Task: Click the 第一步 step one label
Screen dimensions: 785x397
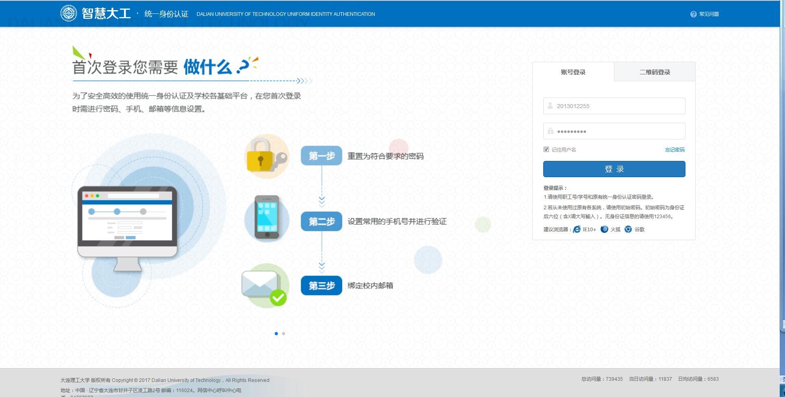Action: [x=321, y=156]
